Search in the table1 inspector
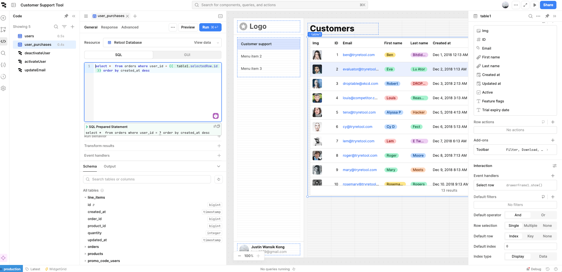 pos(531,16)
